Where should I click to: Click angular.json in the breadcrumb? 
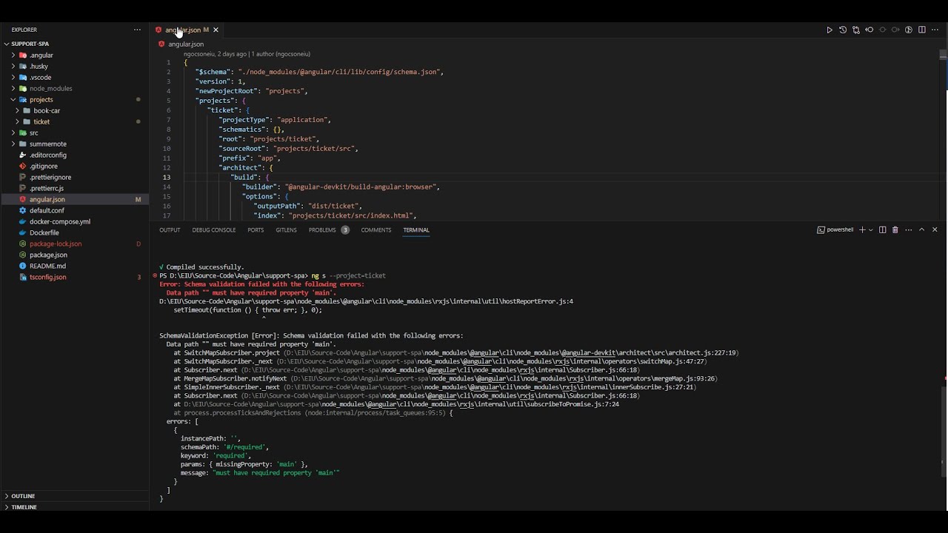click(x=186, y=44)
